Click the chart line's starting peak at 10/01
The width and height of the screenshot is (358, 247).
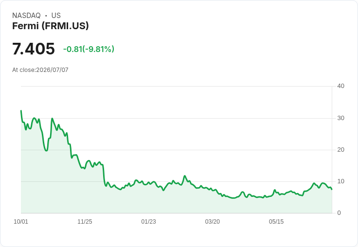pos(21,111)
